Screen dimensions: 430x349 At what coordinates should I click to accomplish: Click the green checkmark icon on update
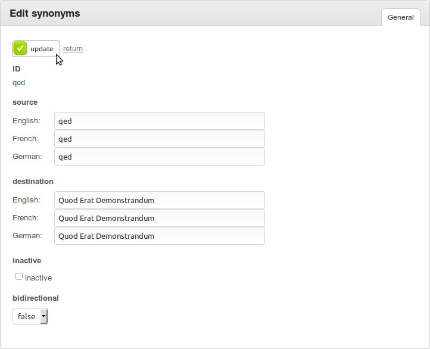coord(20,48)
